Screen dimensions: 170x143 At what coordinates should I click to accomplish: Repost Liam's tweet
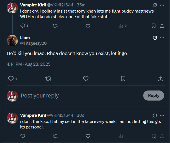[48, 79]
